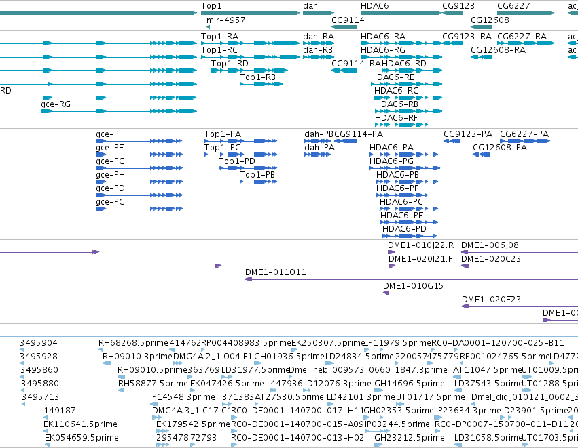Click the dah gene bar
The height and width of the screenshot is (448, 578).
click(319, 13)
